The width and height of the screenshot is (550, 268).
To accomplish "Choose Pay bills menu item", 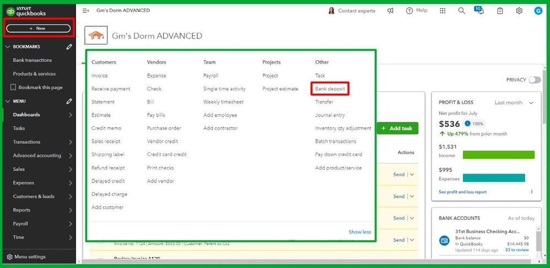I will [156, 115].
